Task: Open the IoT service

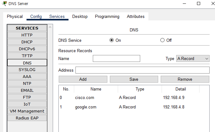Action: tap(27, 104)
